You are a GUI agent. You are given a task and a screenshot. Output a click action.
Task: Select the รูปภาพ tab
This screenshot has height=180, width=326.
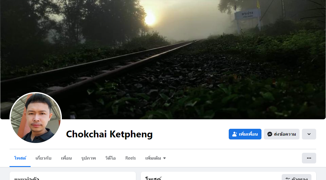pos(89,158)
